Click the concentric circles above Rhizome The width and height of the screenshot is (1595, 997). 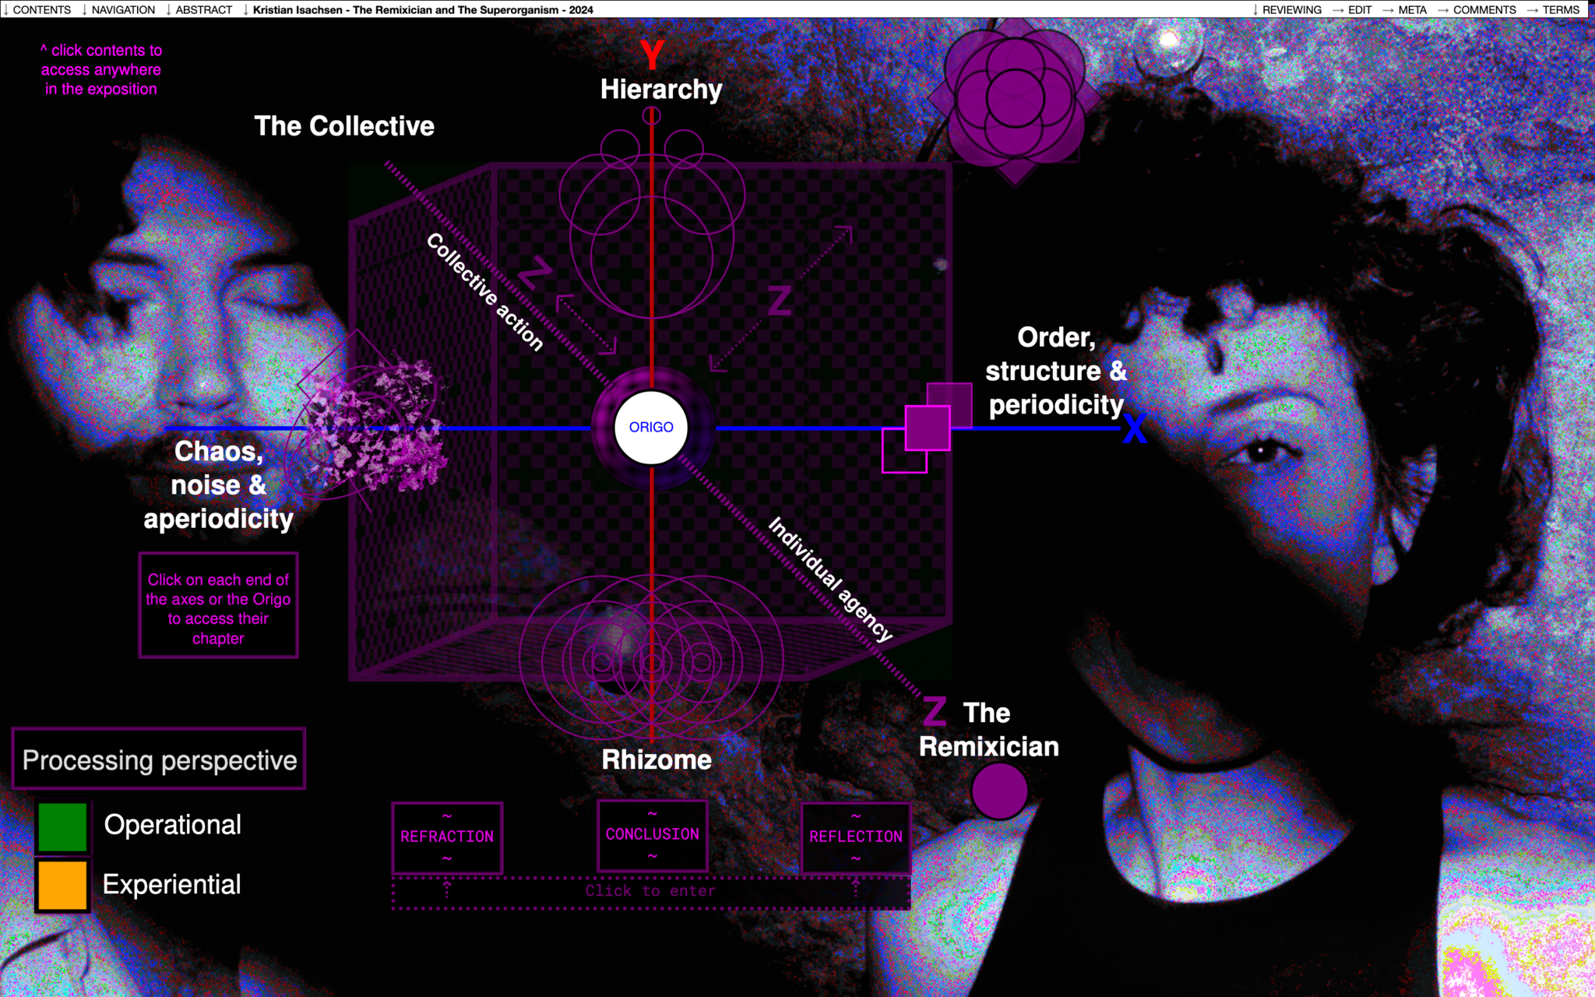651,662
